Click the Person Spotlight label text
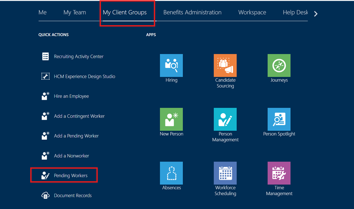This screenshot has height=209, width=354. point(279,134)
